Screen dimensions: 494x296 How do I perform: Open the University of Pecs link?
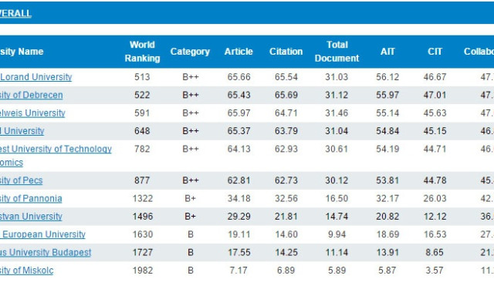(x=21, y=180)
